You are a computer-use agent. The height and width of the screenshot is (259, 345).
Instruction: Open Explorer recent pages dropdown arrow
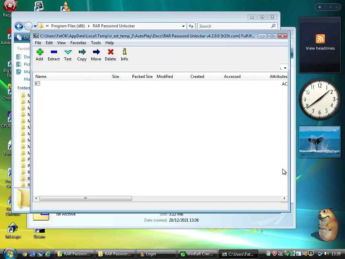pos(35,26)
